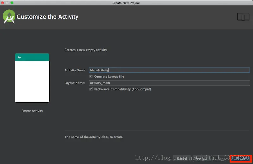
Task: Click the "Empty Activity" label
Action: [32, 111]
